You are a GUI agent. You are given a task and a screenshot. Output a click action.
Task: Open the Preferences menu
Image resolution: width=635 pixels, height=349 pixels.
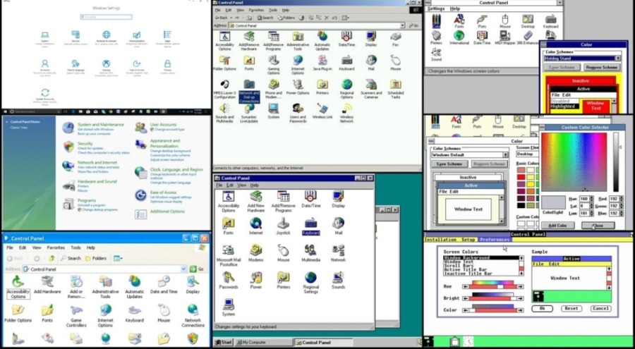point(494,240)
